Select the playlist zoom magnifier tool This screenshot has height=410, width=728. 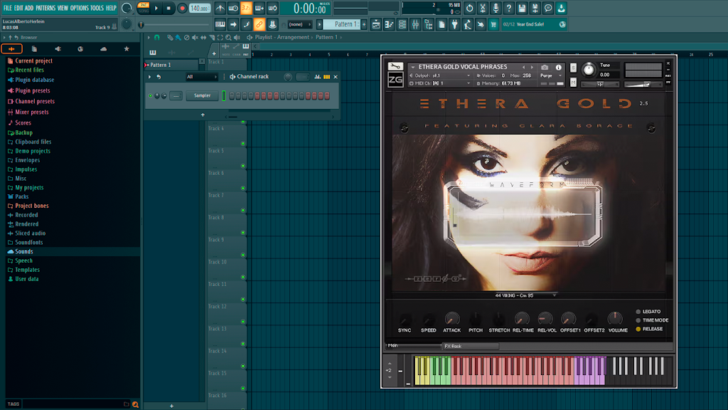(228, 38)
